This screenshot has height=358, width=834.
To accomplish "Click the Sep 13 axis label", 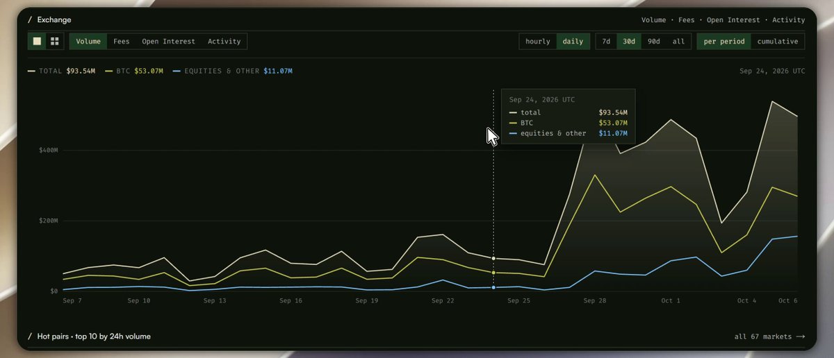I will point(214,301).
